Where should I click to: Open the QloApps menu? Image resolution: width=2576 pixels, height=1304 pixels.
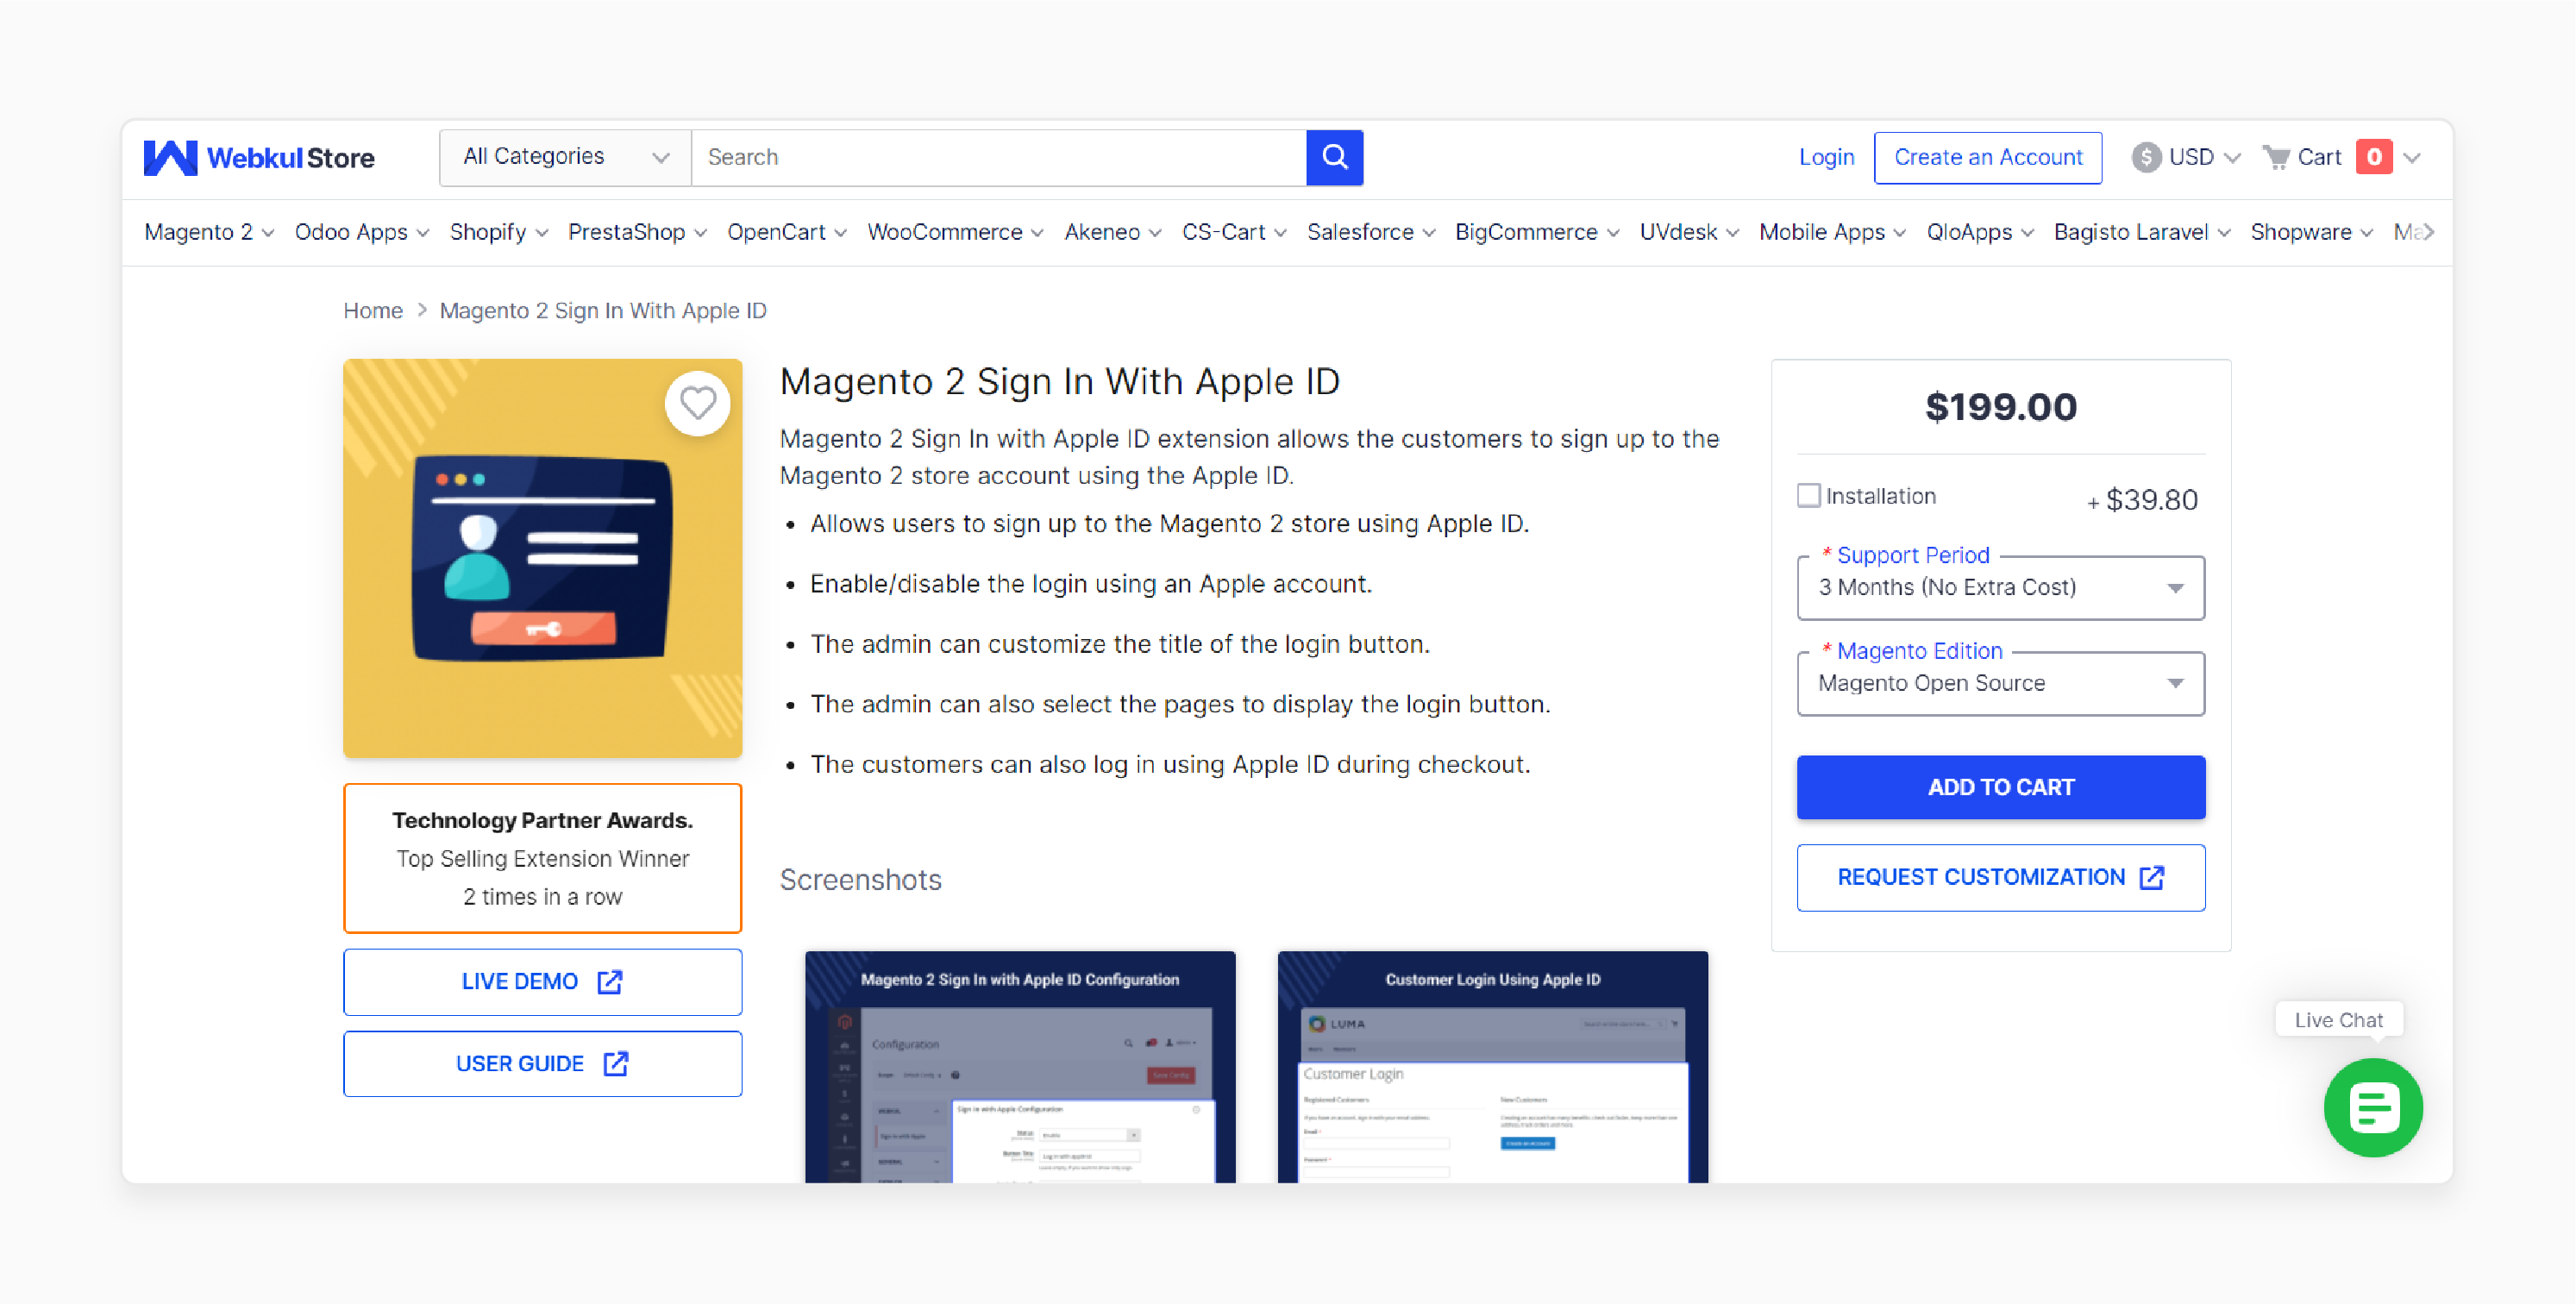tap(1980, 232)
